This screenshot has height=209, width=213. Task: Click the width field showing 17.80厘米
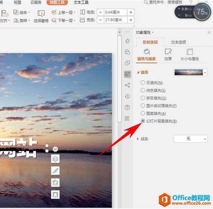click(x=115, y=20)
